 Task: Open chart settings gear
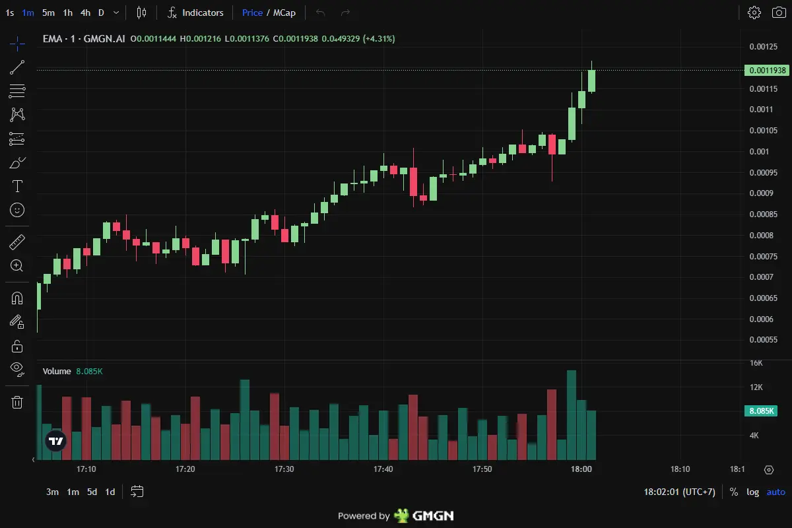click(x=754, y=13)
